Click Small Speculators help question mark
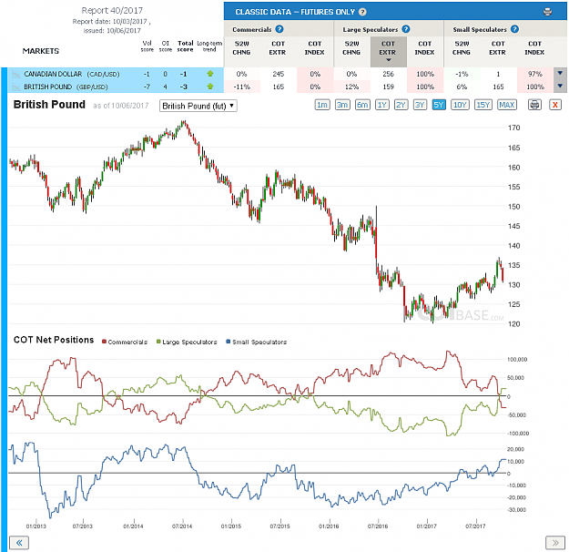Screen dimensions: 569x552 [x=514, y=29]
